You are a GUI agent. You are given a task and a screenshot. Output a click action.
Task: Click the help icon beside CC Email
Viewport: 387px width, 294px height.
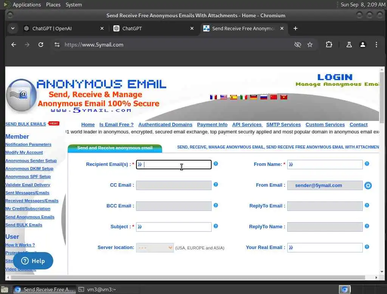(x=216, y=184)
